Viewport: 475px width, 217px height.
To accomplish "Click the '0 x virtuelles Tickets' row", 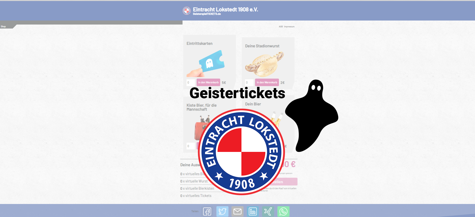I will [x=196, y=196].
